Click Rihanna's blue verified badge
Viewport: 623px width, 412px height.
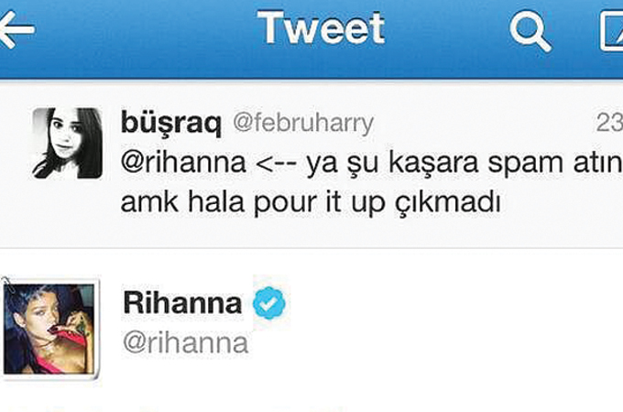269,303
